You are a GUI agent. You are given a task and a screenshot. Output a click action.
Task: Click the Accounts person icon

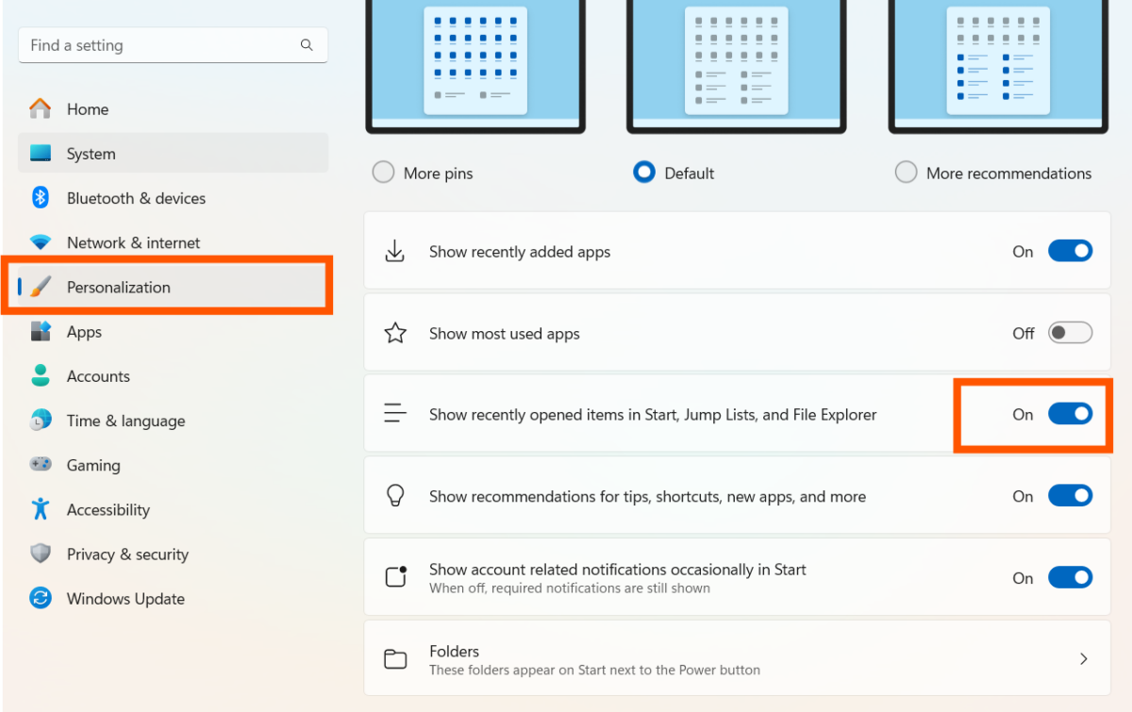tap(42, 376)
